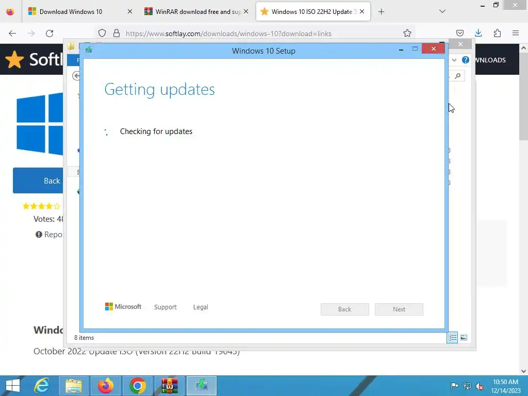
Task: Open File Explorer from the taskbar
Action: pos(74,386)
